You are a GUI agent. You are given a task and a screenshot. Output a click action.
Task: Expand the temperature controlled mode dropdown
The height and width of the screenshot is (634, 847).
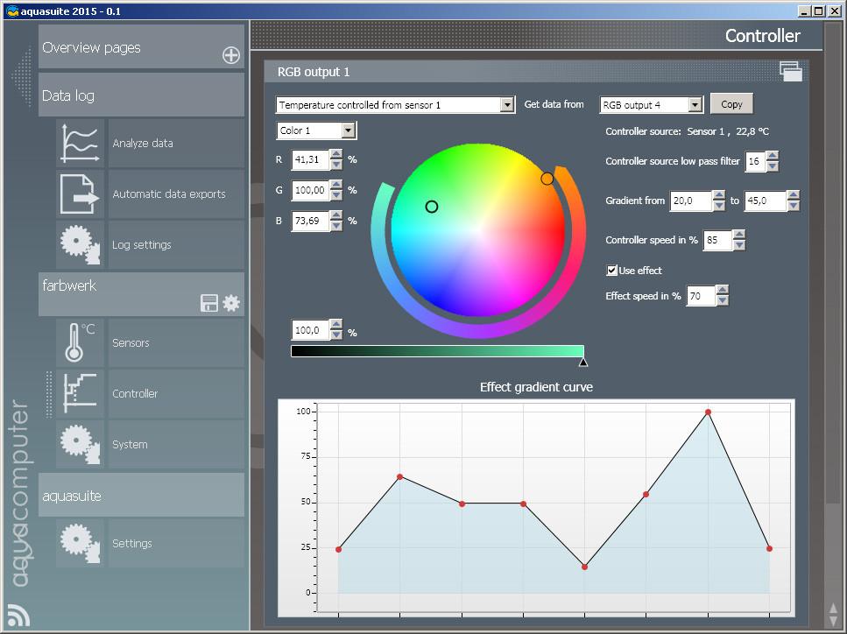click(x=506, y=105)
